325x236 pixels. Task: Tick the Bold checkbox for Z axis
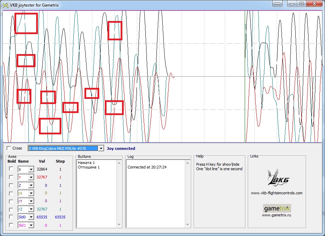11,185
